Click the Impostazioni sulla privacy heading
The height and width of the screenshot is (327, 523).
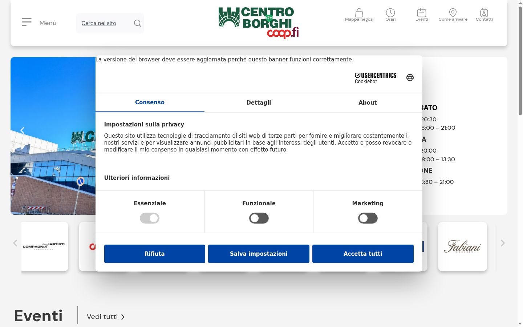pyautogui.click(x=144, y=124)
